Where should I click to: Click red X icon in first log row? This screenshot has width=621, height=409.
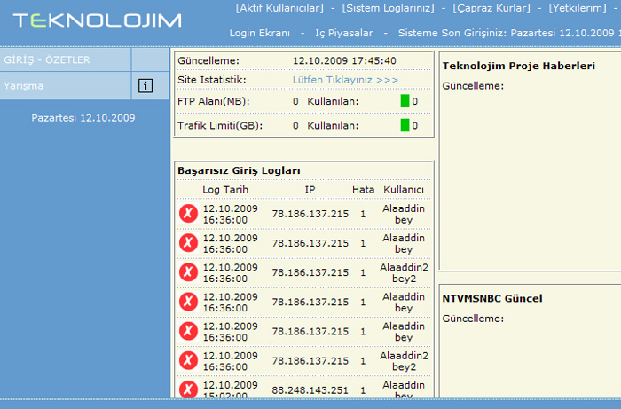[188, 214]
